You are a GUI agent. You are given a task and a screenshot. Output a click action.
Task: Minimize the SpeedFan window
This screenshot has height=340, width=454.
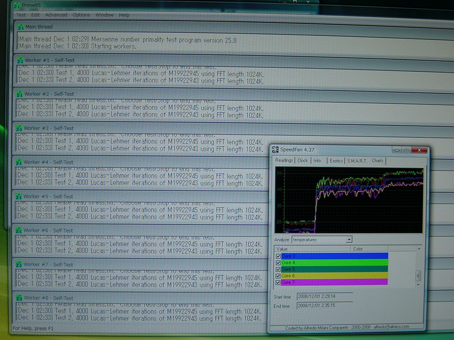click(x=397, y=150)
